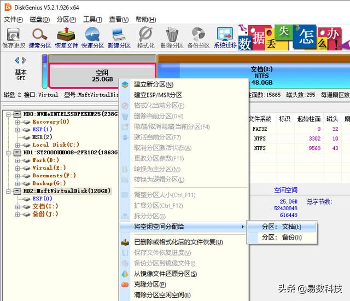Click the icon beside 从镜像文件还原分区
350x301 pixels.
click(125, 274)
